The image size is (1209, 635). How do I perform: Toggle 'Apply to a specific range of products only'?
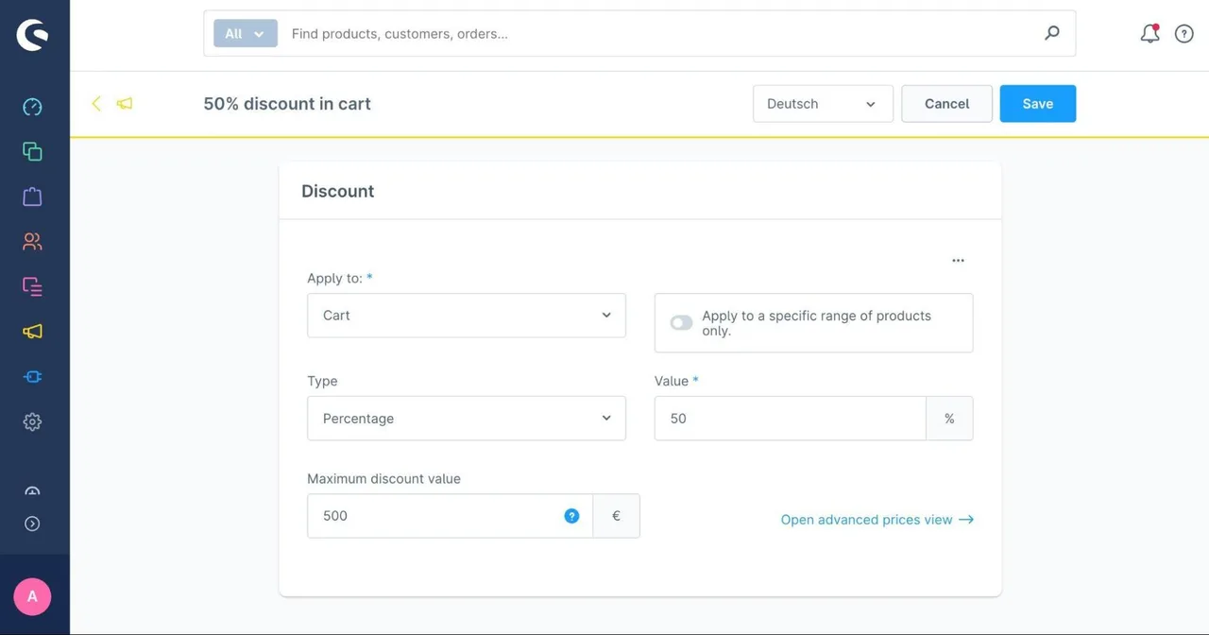(x=681, y=323)
